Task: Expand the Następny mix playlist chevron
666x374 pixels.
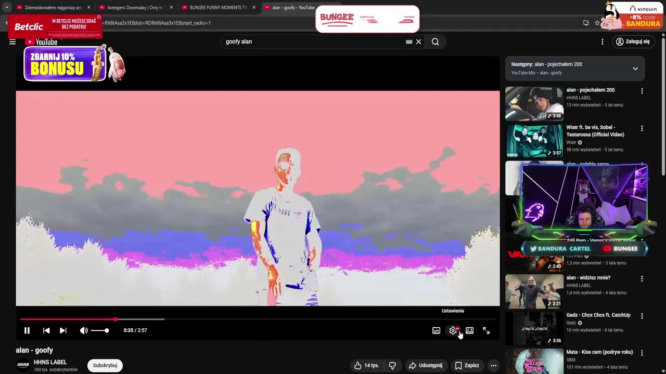Action: (635, 69)
